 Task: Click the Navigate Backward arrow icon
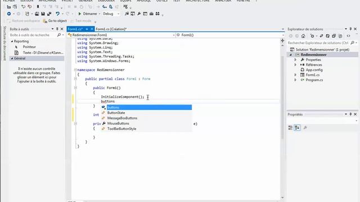[x=9, y=14]
